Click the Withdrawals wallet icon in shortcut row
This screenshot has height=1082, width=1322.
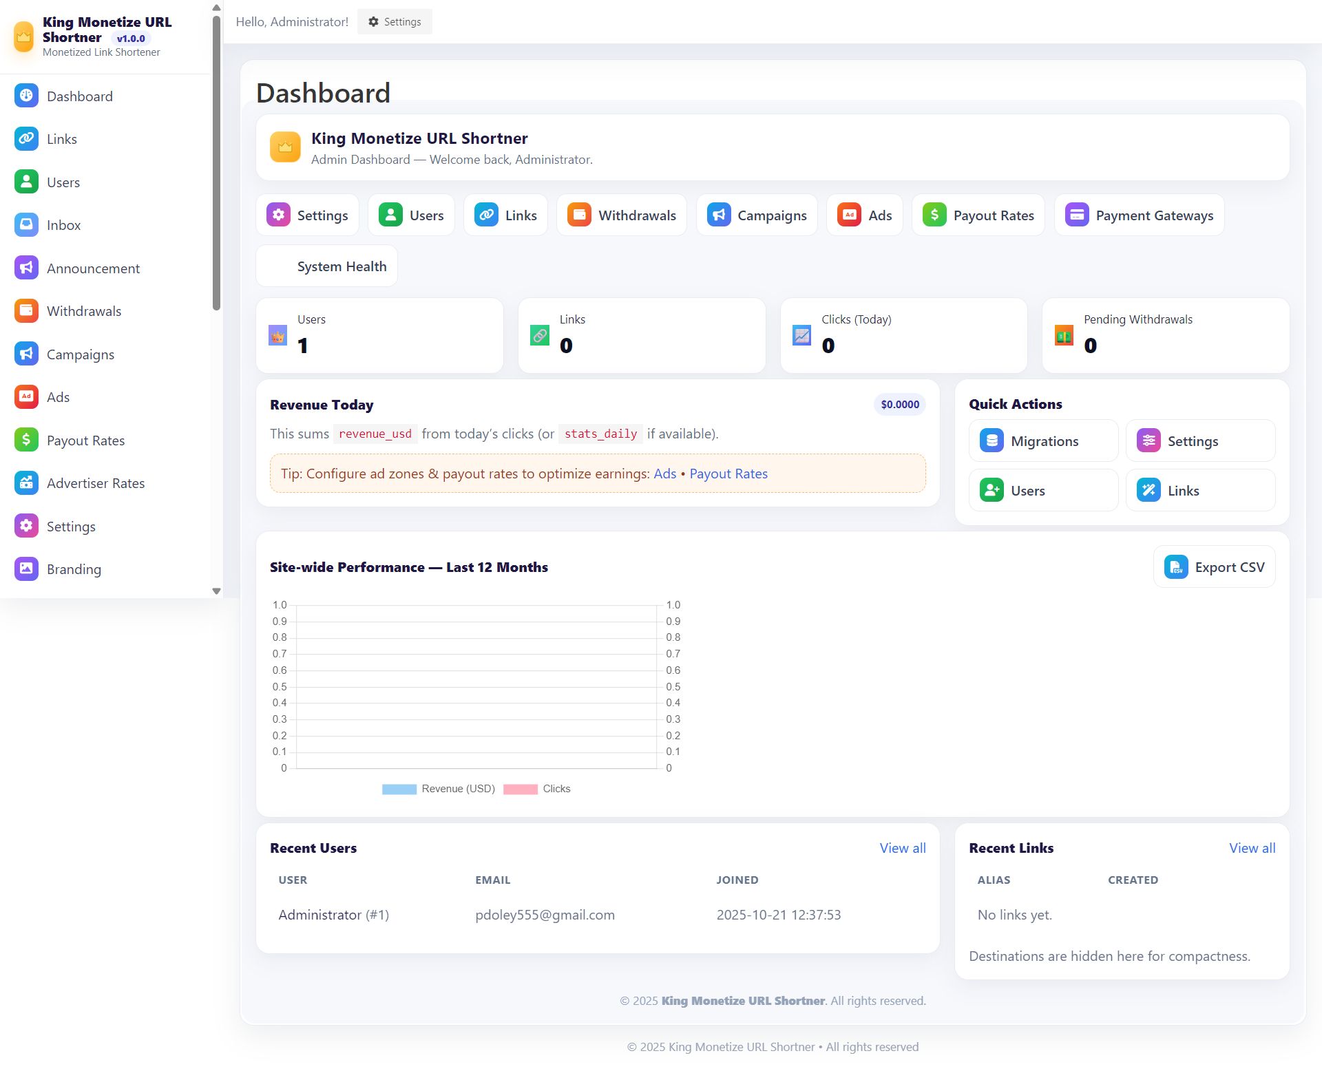pos(579,215)
